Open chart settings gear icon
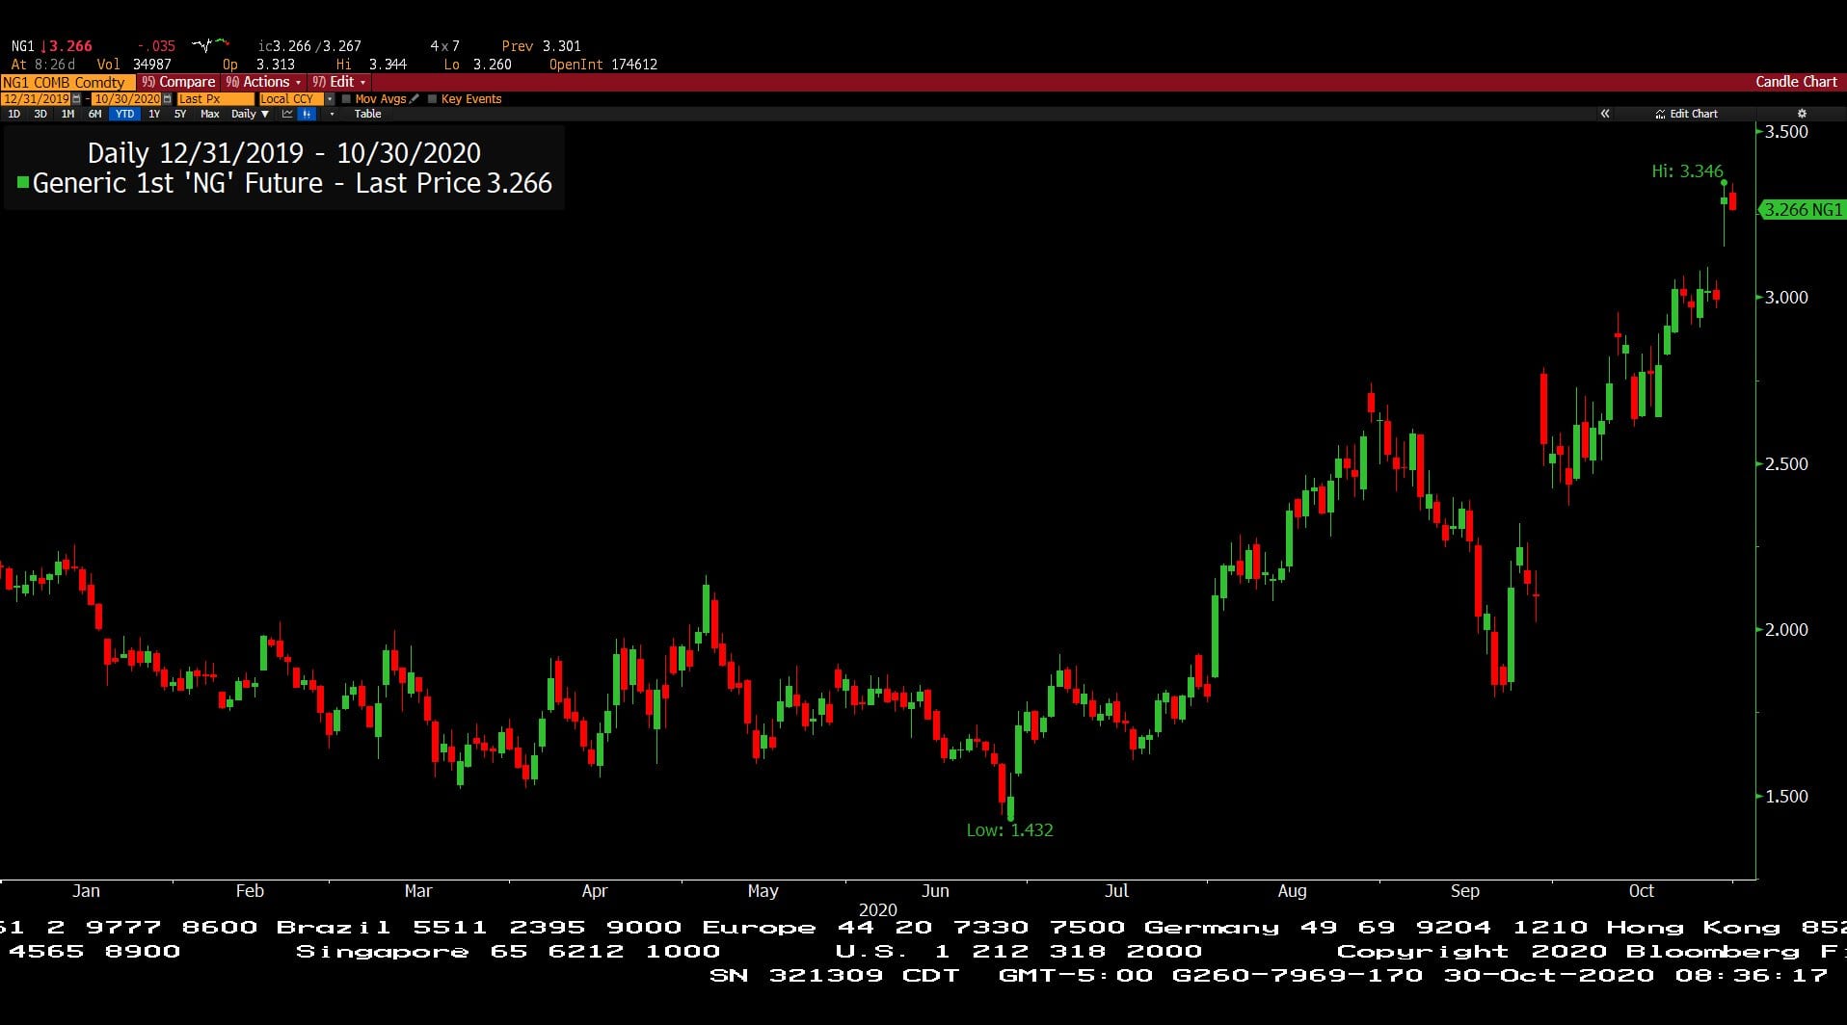 1802,114
